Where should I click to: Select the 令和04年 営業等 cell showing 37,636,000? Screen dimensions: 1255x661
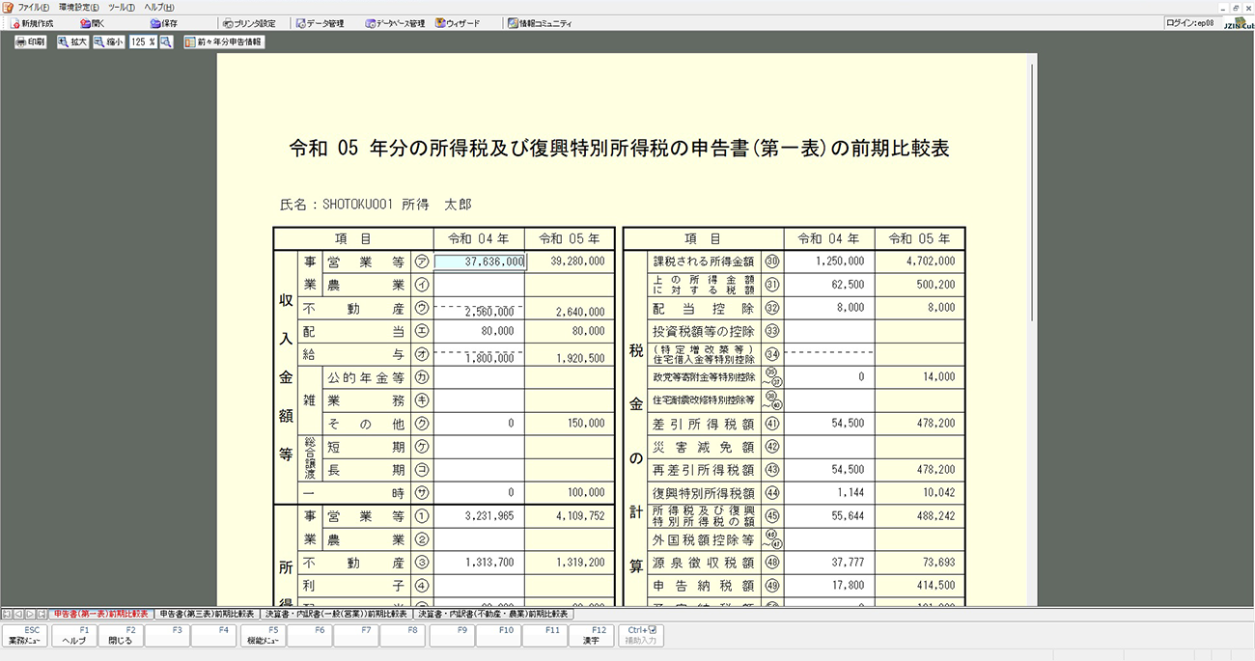click(x=480, y=262)
